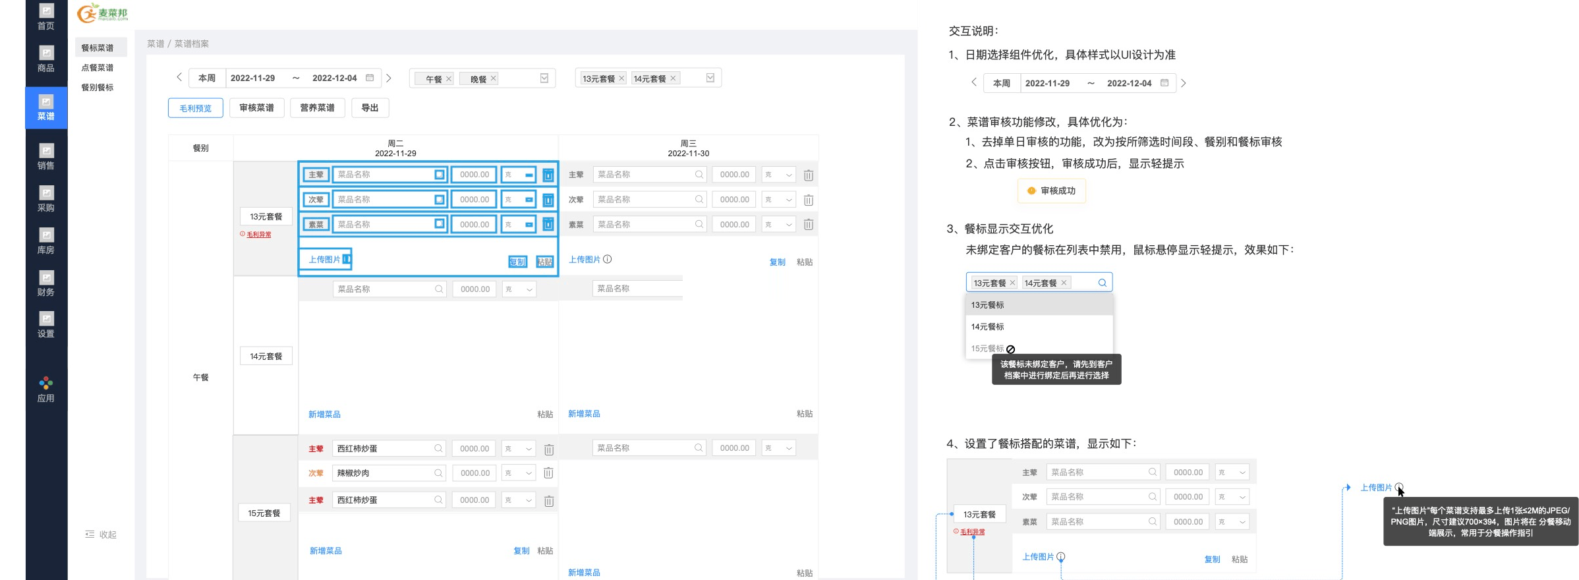Open the 商品 sidebar section
This screenshot has width=1579, height=580.
46,59
